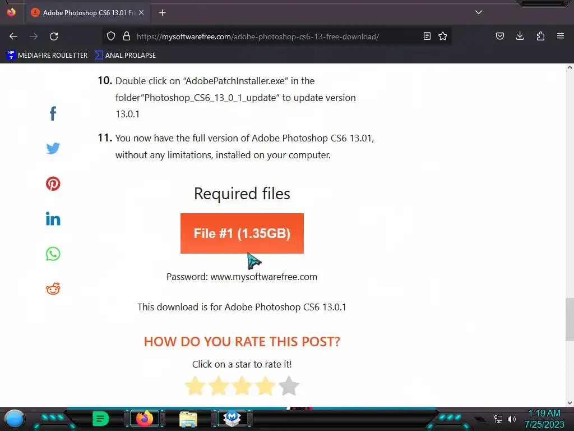The width and height of the screenshot is (574, 431).
Task: Rate the post one star
Action: [195, 386]
